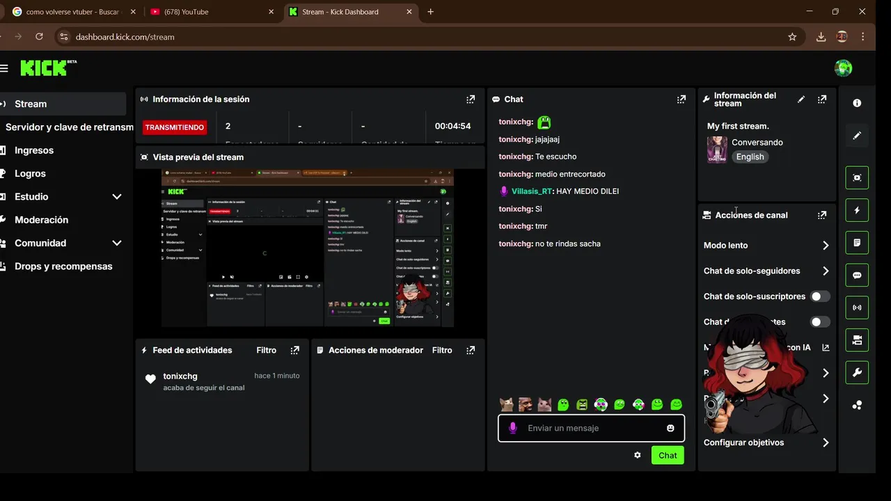The width and height of the screenshot is (891, 501).
Task: Go to Ingresos in sidebar
Action: click(x=34, y=150)
